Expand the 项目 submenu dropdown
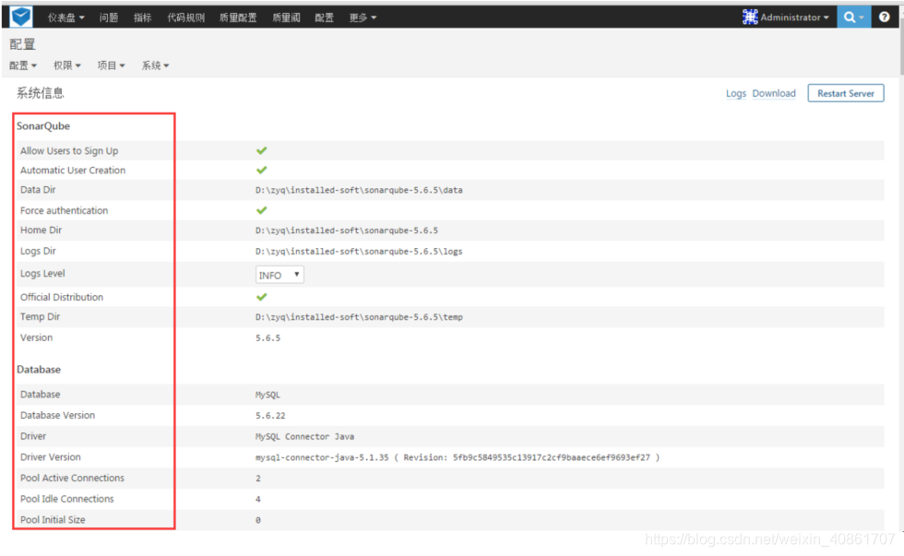Viewport: 904px width, 556px height. (111, 65)
